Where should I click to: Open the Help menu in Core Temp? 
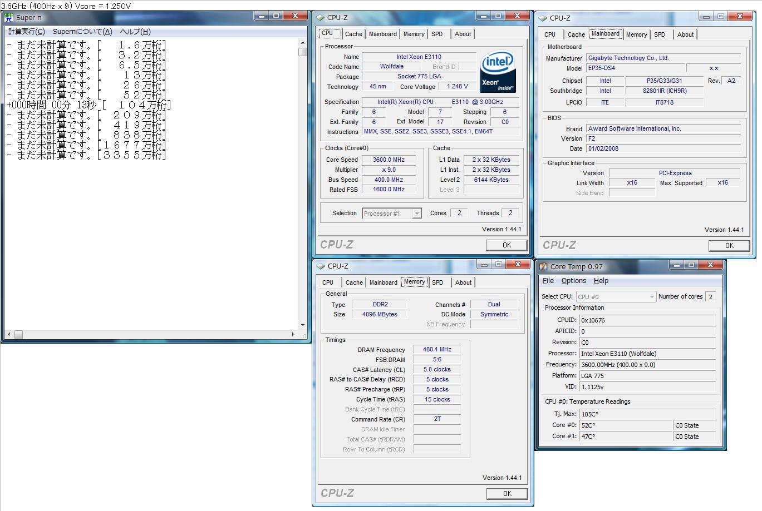pyautogui.click(x=601, y=281)
